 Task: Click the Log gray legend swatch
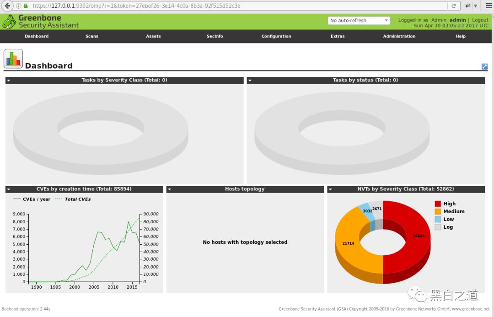[438, 227]
